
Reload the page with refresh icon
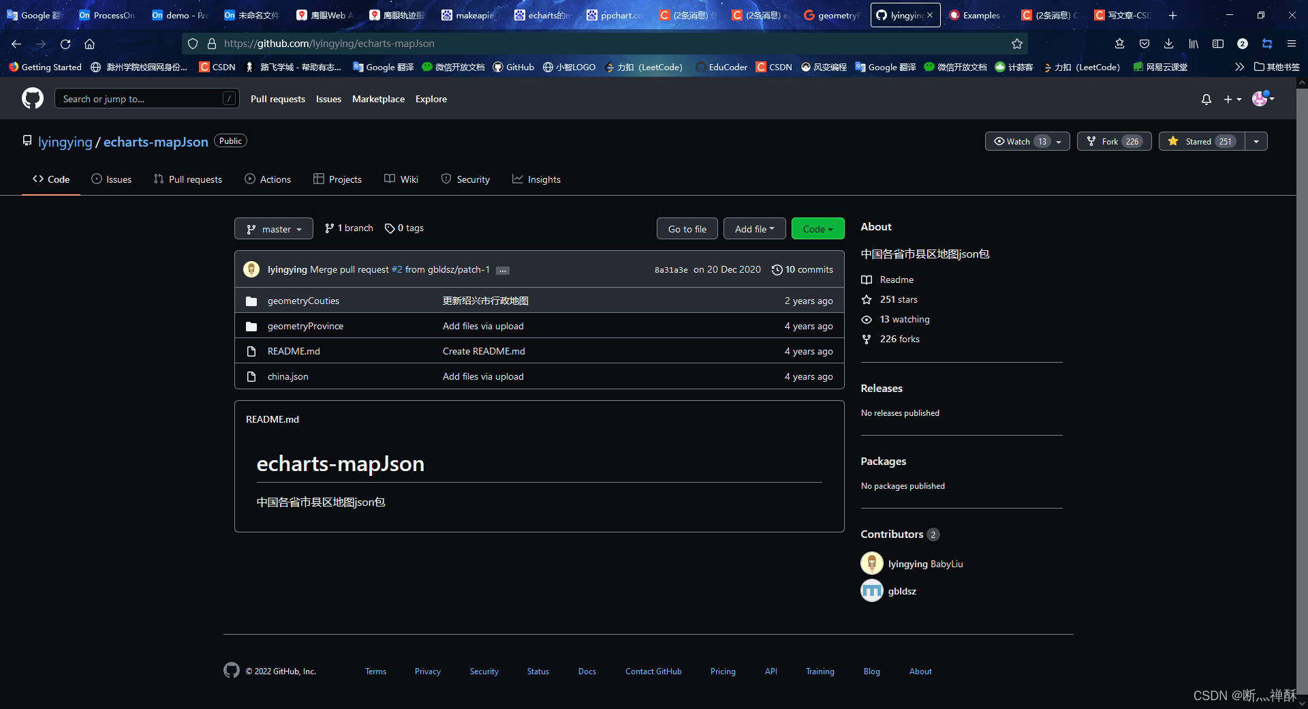click(x=65, y=44)
